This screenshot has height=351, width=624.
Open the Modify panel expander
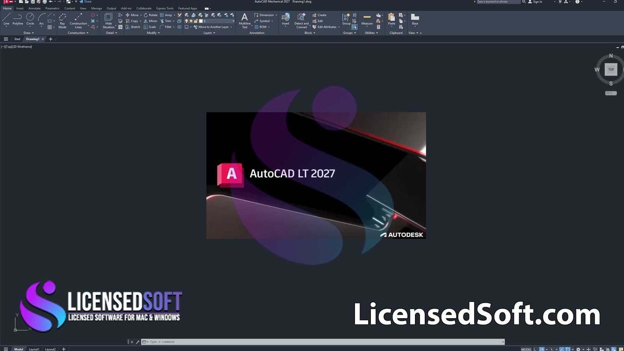pyautogui.click(x=153, y=33)
